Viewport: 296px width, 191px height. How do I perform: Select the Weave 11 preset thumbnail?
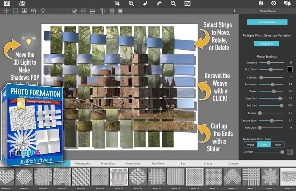tap(138, 177)
